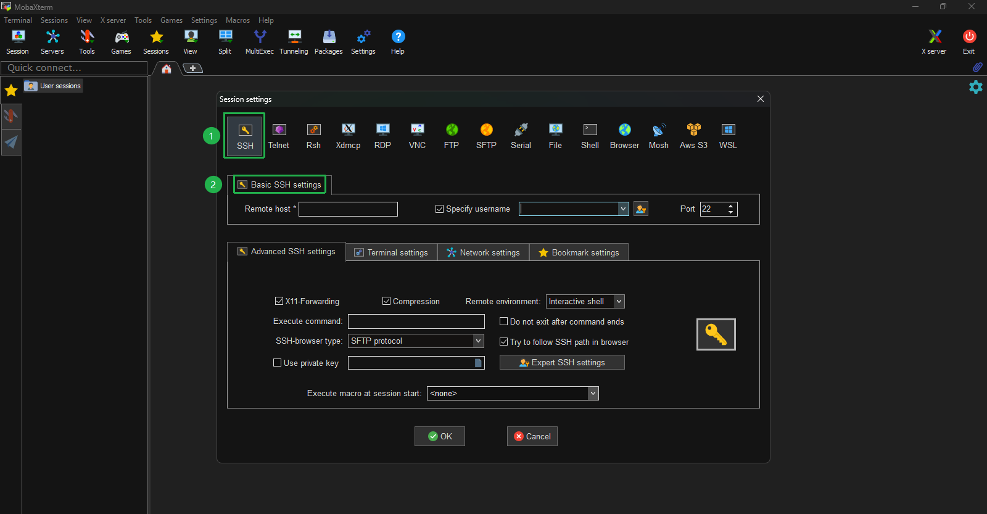Viewport: 987px width, 514px height.
Task: Toggle the X11-Forwarding checkbox
Action: [279, 301]
